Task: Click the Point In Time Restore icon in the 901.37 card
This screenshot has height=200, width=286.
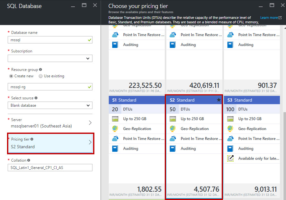Action: coord(230,35)
